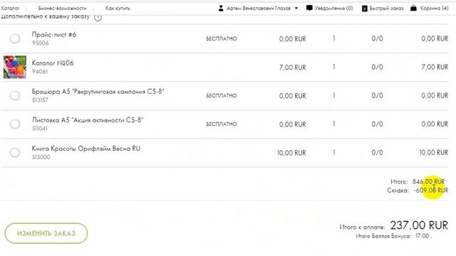
Task: Select the Книга Красоты Орифлэйм radio button
Action: (15, 152)
